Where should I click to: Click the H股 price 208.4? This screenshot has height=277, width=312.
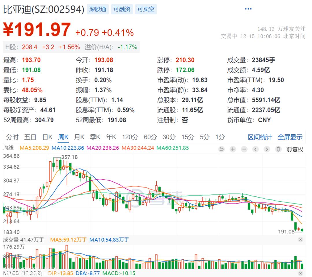click(29, 47)
